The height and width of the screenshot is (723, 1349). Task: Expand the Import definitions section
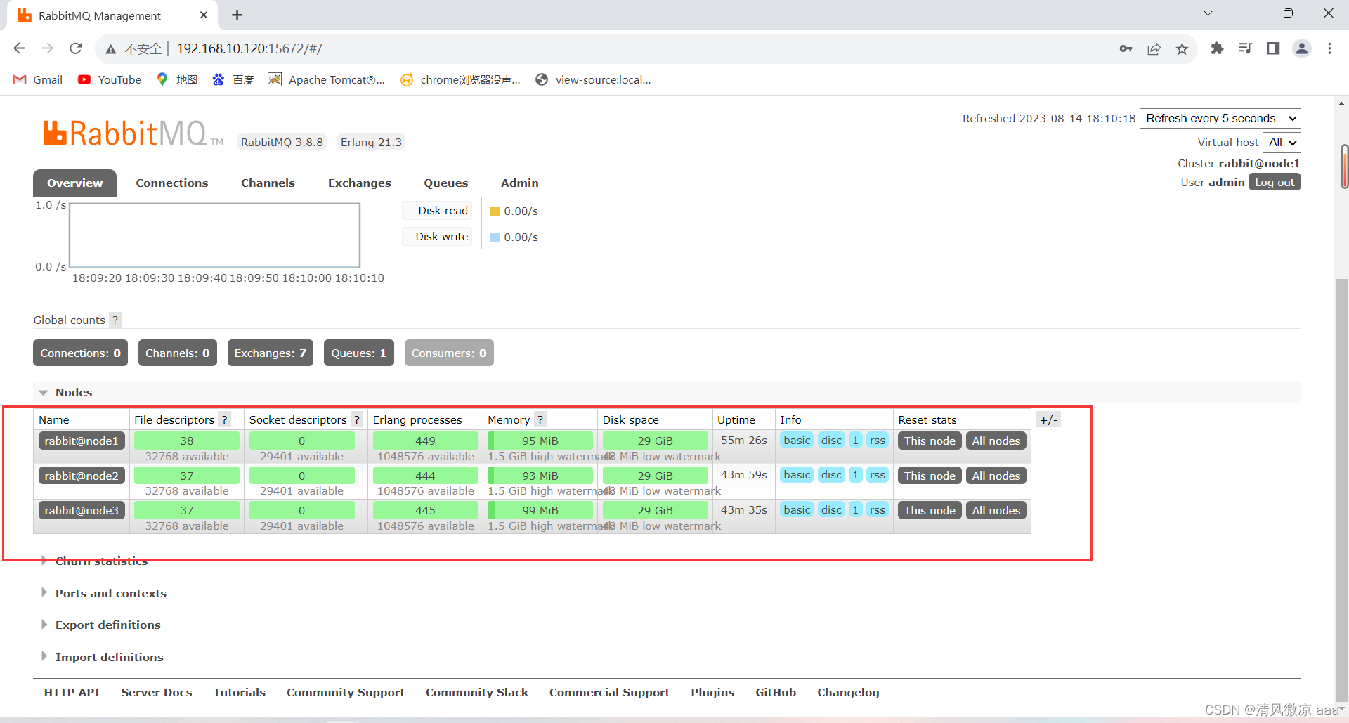[109, 657]
